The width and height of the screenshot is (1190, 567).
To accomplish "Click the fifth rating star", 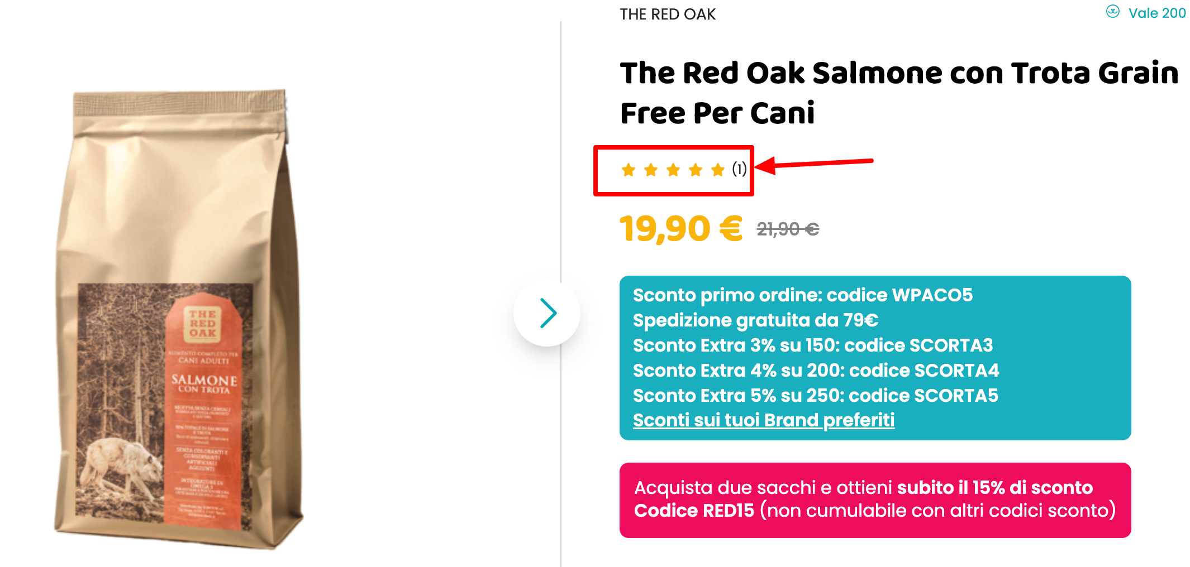I will click(718, 170).
